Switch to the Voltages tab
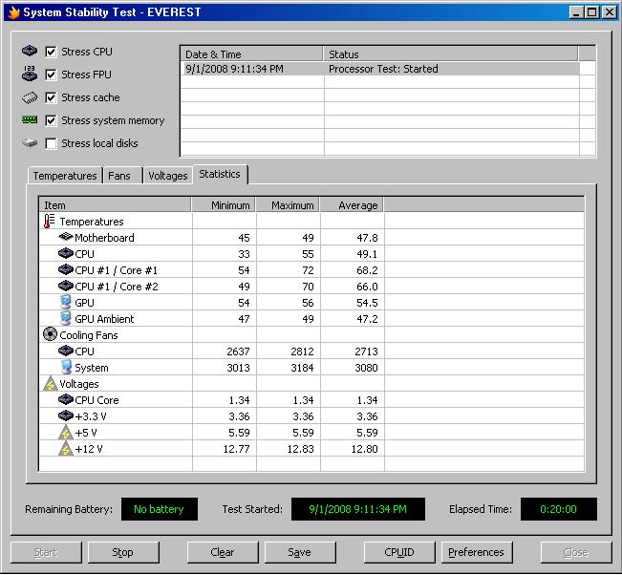The height and width of the screenshot is (575, 622). [x=168, y=176]
